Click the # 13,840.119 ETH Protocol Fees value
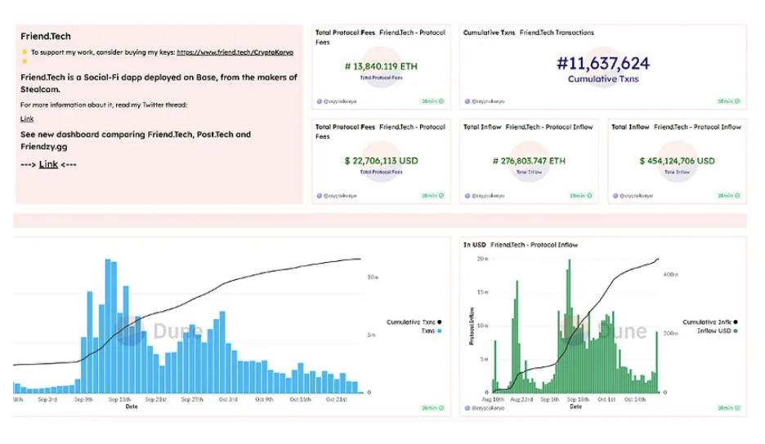Screen dimensions: 765x444 (x=381, y=67)
